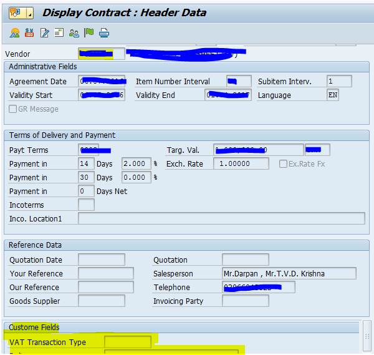Open the header texts document icon

pos(59,32)
